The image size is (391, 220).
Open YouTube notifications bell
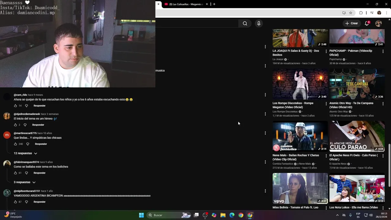tap(367, 24)
